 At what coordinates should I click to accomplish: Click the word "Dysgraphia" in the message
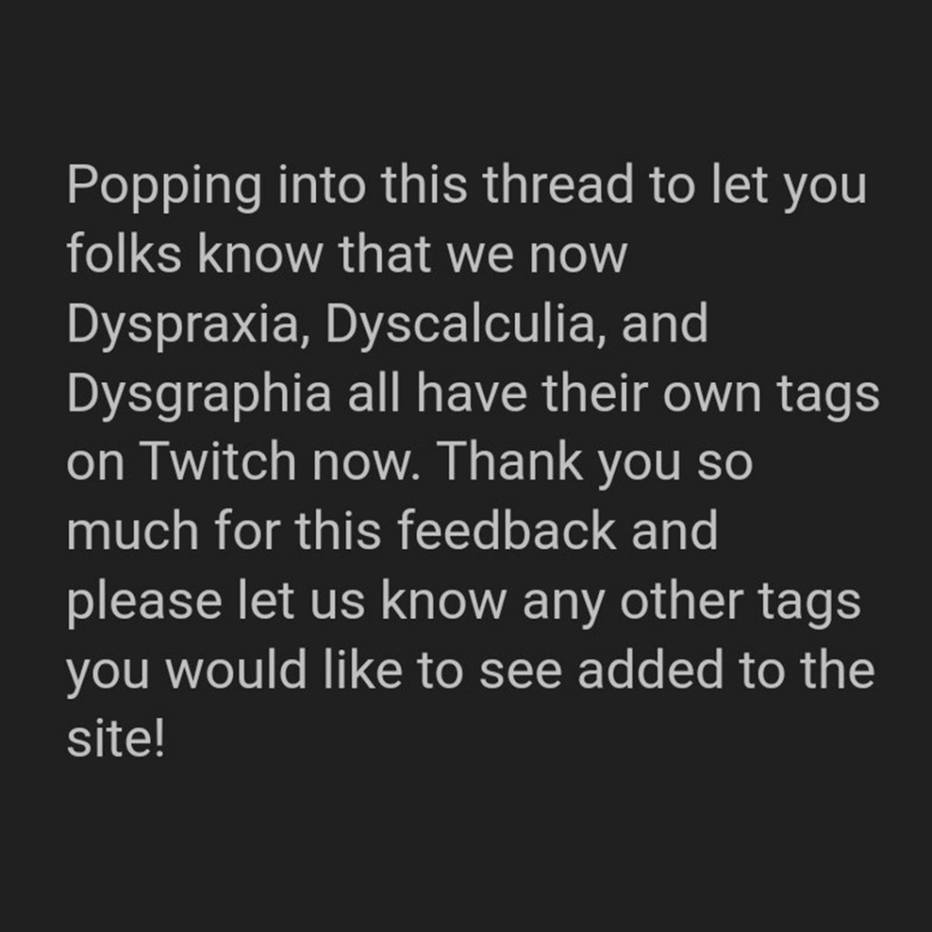199,395
